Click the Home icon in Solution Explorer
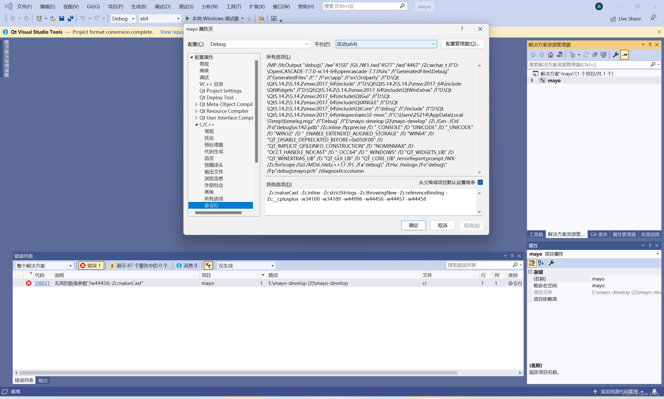The height and width of the screenshot is (399, 664). point(550,55)
